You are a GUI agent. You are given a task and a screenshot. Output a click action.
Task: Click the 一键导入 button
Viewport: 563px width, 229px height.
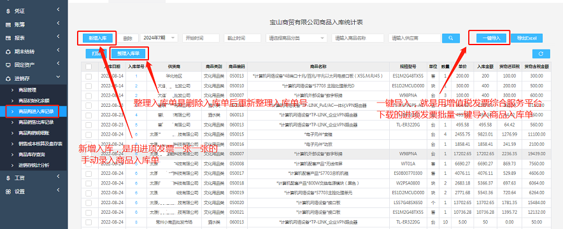tap(491, 38)
